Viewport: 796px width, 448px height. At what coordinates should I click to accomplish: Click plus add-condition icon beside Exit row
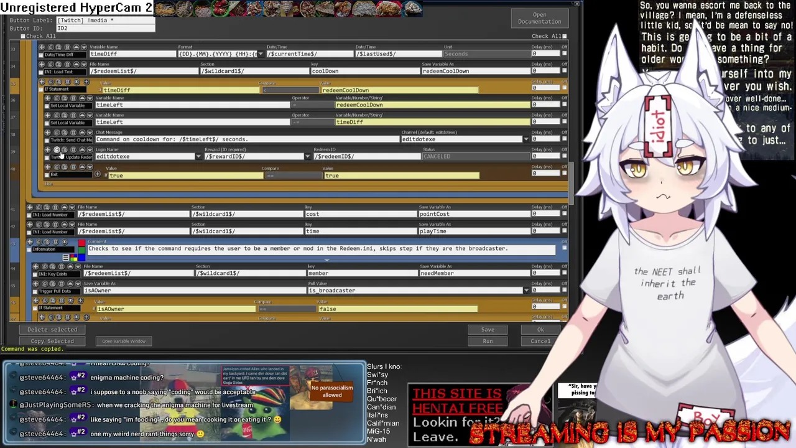pyautogui.click(x=98, y=174)
